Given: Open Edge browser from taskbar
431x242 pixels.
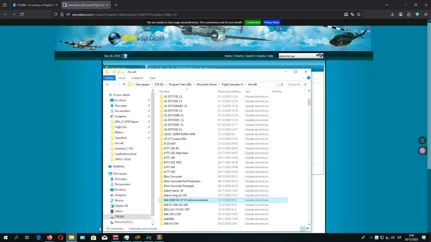Looking at the screenshot, I should (39, 238).
